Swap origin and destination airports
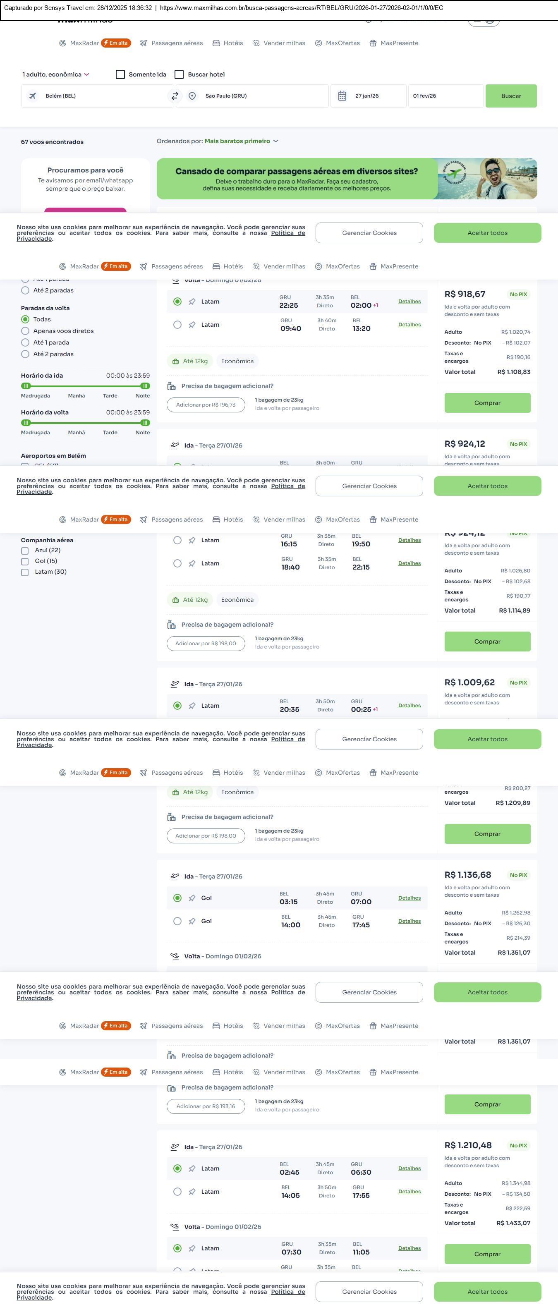558x1312 pixels. pos(175,96)
